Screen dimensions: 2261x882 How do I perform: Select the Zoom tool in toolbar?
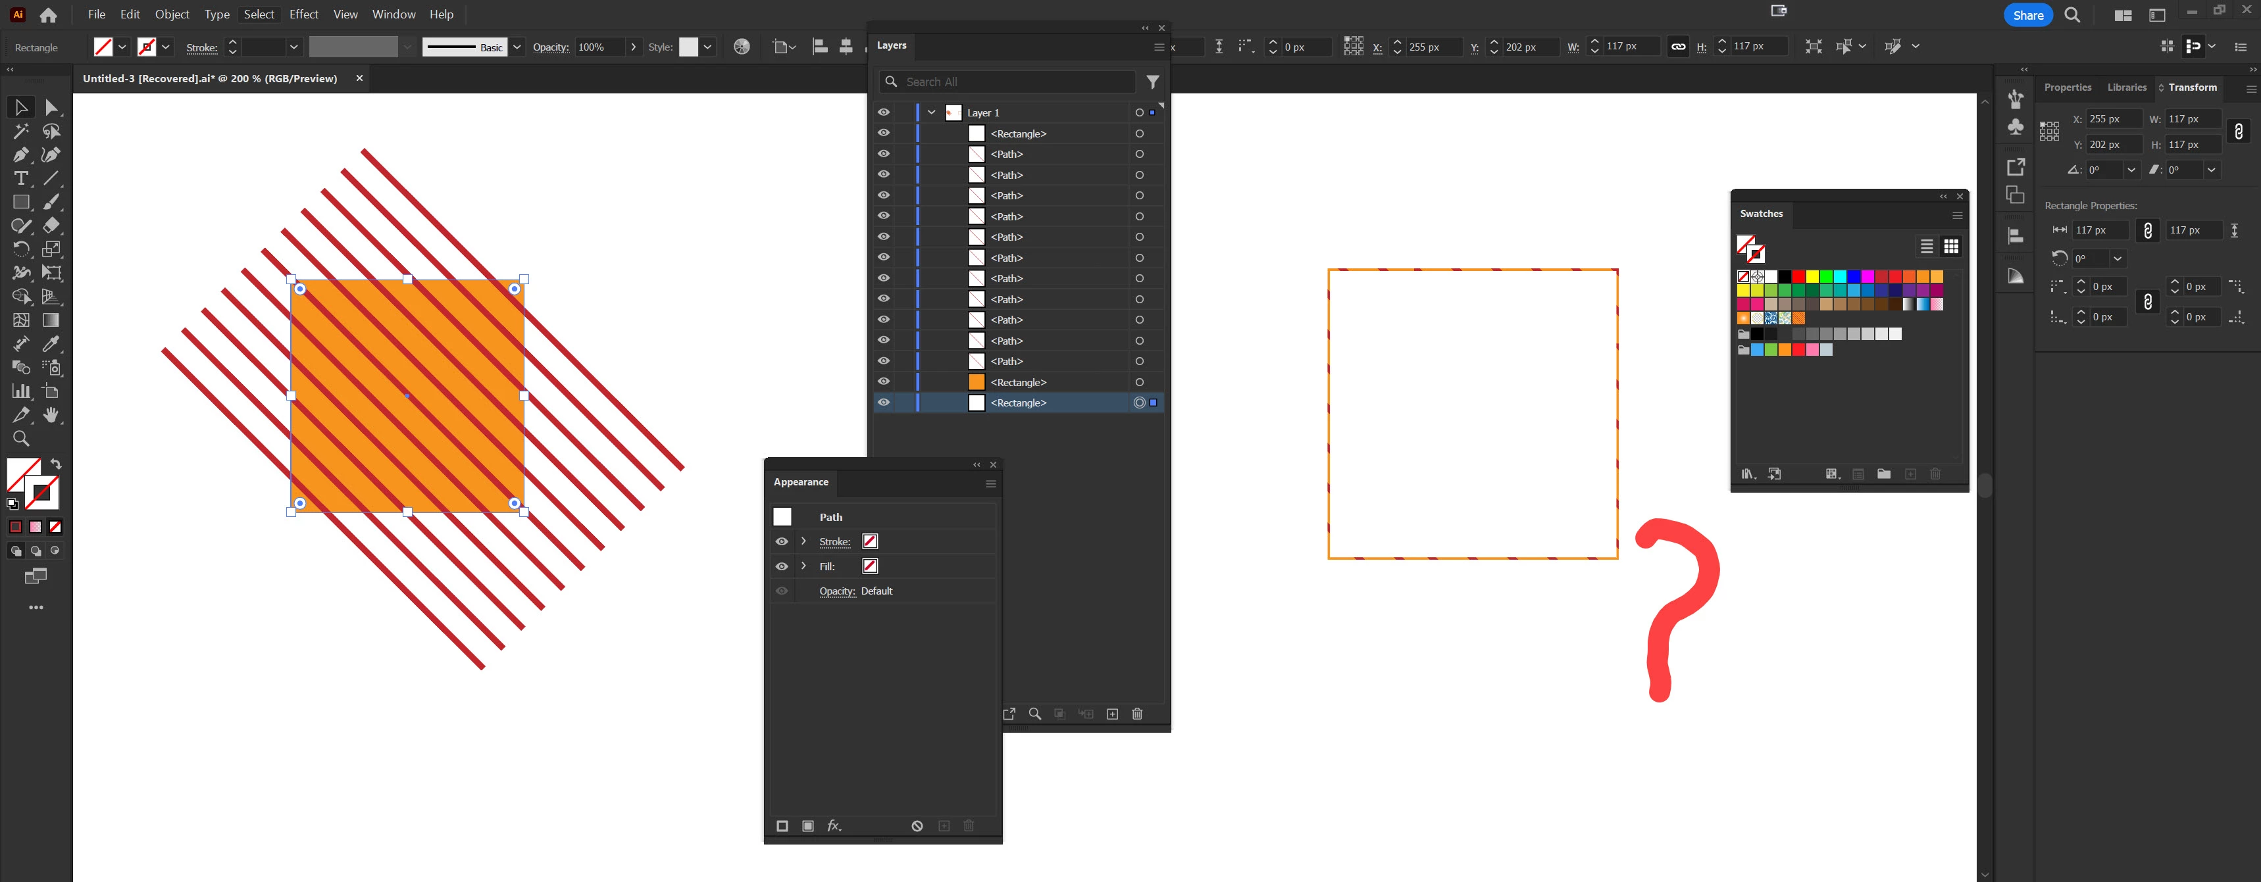pos(20,439)
